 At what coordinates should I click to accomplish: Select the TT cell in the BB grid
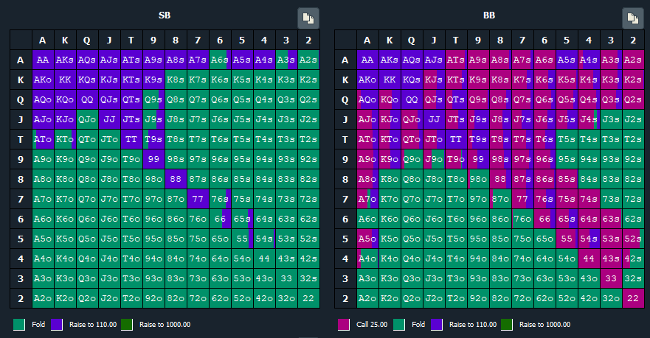(456, 139)
